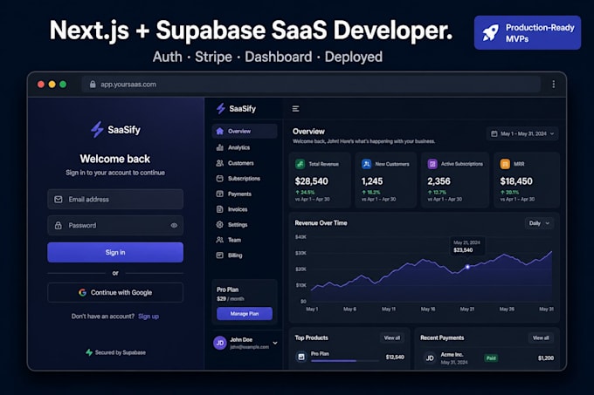594x395 pixels.
Task: Click the Team sidebar icon
Action: tap(219, 240)
